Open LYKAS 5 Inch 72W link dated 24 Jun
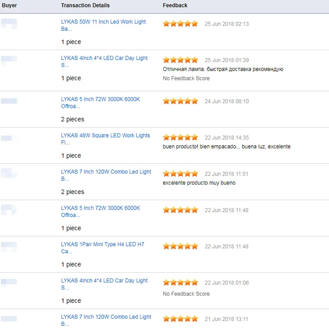This screenshot has height=329, width=329. coord(100,102)
